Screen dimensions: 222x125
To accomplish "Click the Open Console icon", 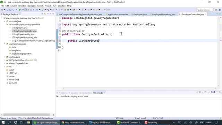I will coord(205,92).
